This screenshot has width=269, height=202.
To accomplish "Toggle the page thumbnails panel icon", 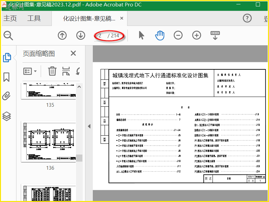I will tap(7, 58).
